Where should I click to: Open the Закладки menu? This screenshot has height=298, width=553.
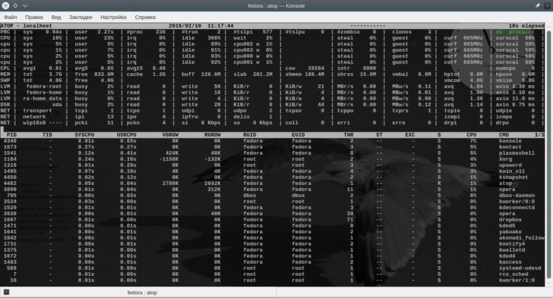point(80,17)
